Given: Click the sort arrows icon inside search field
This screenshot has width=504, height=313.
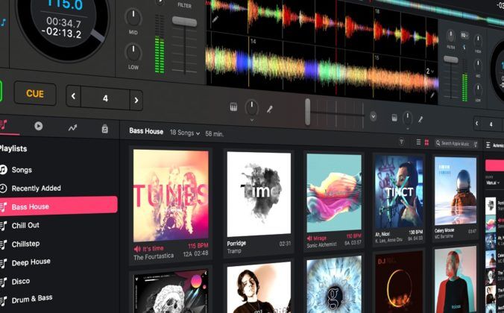Looking at the screenshot, I should click(475, 145).
